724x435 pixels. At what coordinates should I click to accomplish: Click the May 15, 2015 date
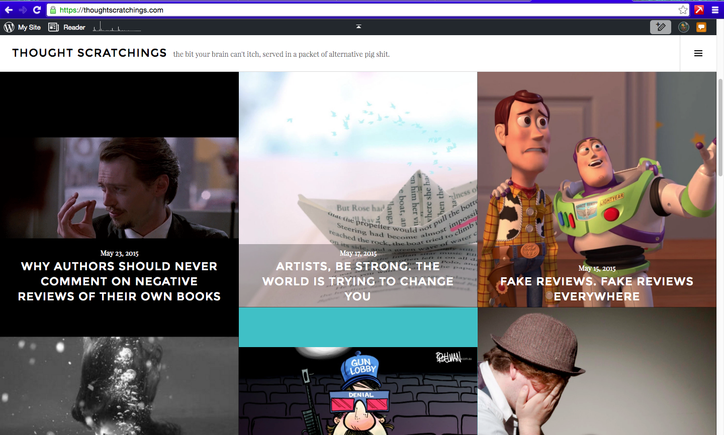pyautogui.click(x=597, y=268)
